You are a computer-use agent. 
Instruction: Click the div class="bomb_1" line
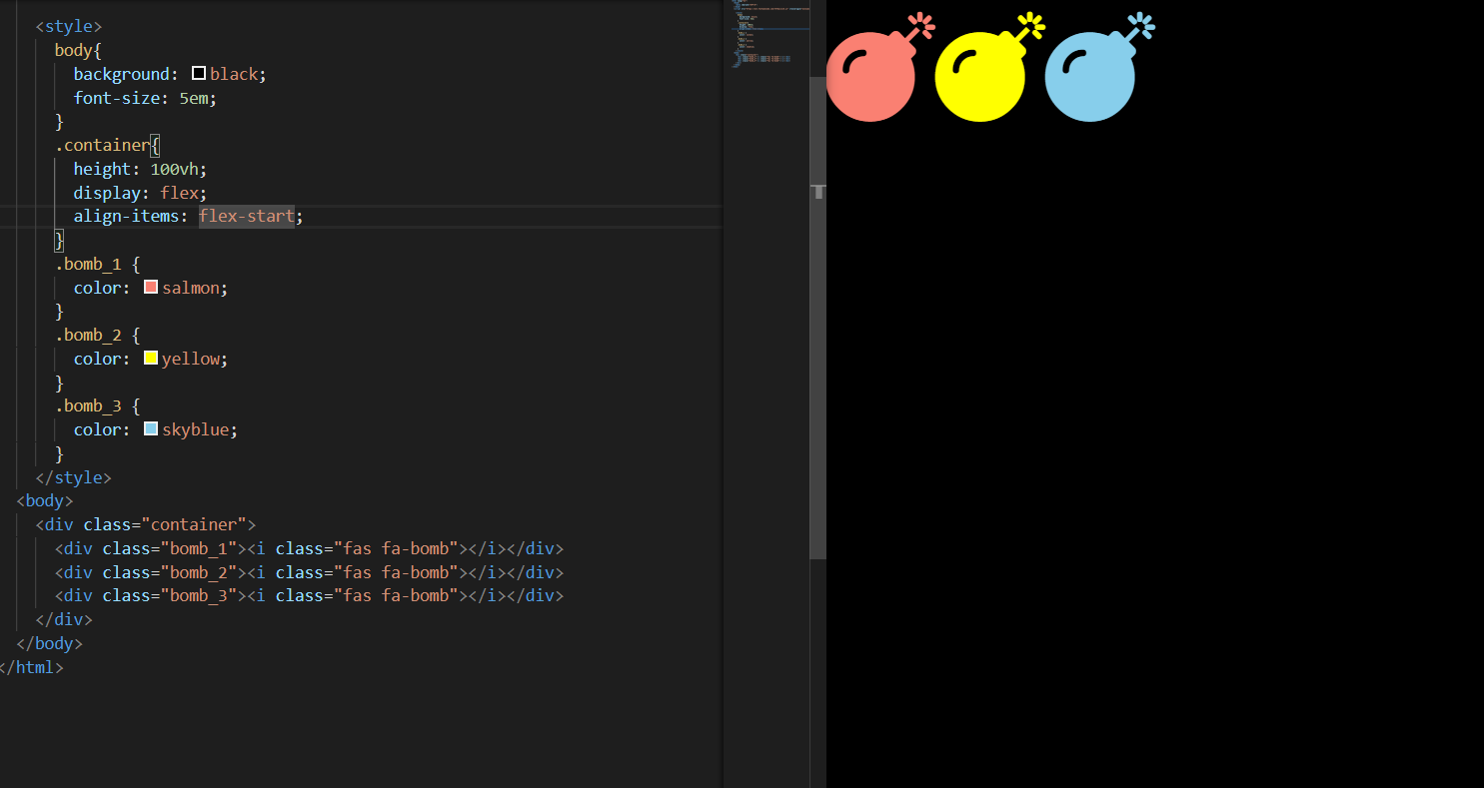point(310,548)
